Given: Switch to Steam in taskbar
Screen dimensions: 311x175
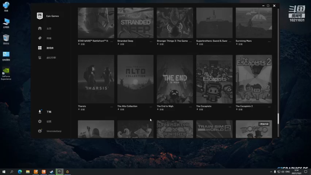Looking at the screenshot, I should [52, 171].
